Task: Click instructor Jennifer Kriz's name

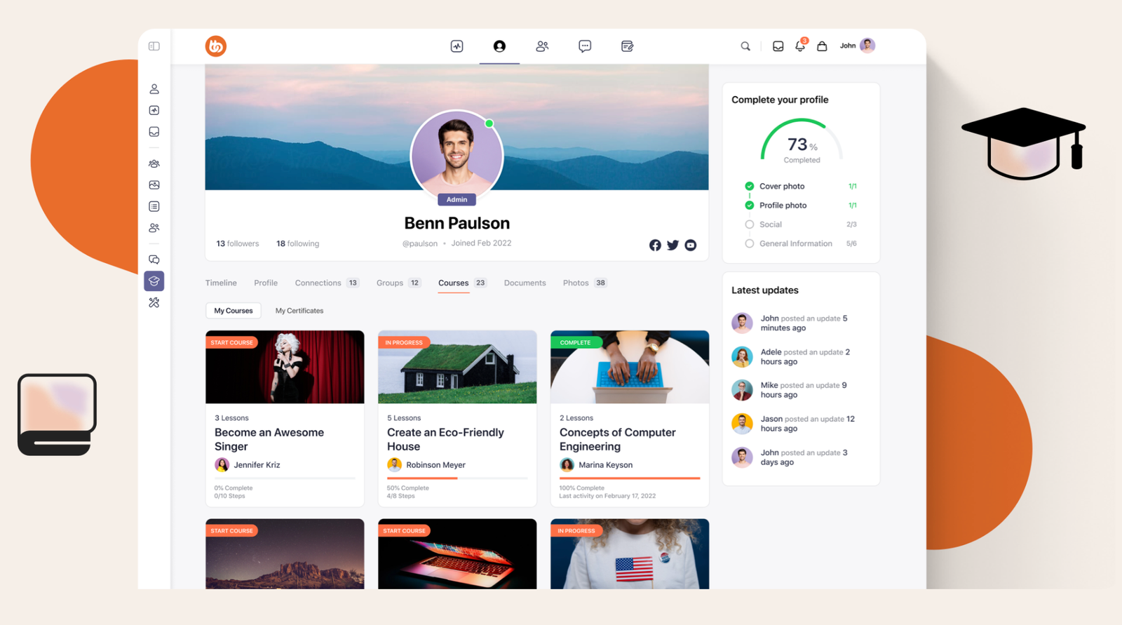Action: [x=257, y=465]
